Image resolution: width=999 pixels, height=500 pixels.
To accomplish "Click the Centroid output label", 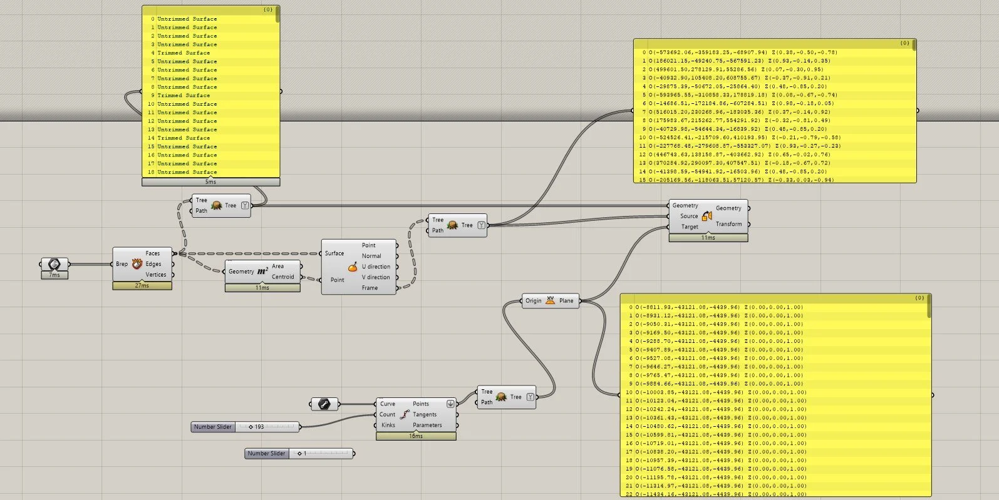I will [283, 277].
